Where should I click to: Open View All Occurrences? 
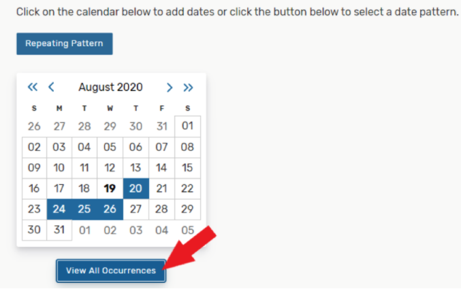[111, 271]
